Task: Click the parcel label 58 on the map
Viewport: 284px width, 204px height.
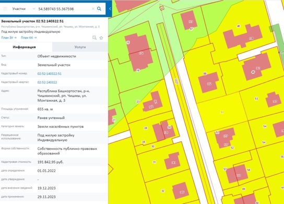Action: pos(249,170)
